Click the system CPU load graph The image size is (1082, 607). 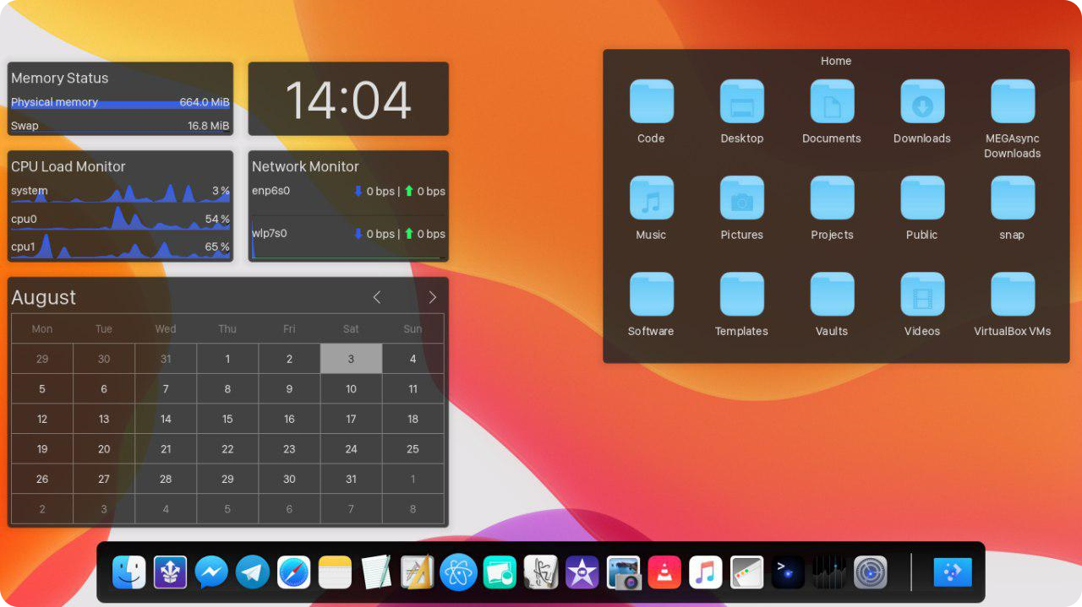pyautogui.click(x=120, y=191)
